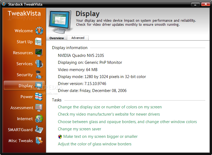Click the TweakVista title bar app icon

click(x=4, y=4)
